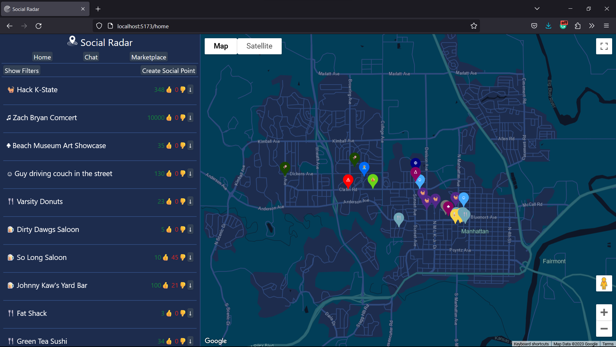Downvote Johnny Kaw's Yard Bar
616x347 pixels.
183,285
